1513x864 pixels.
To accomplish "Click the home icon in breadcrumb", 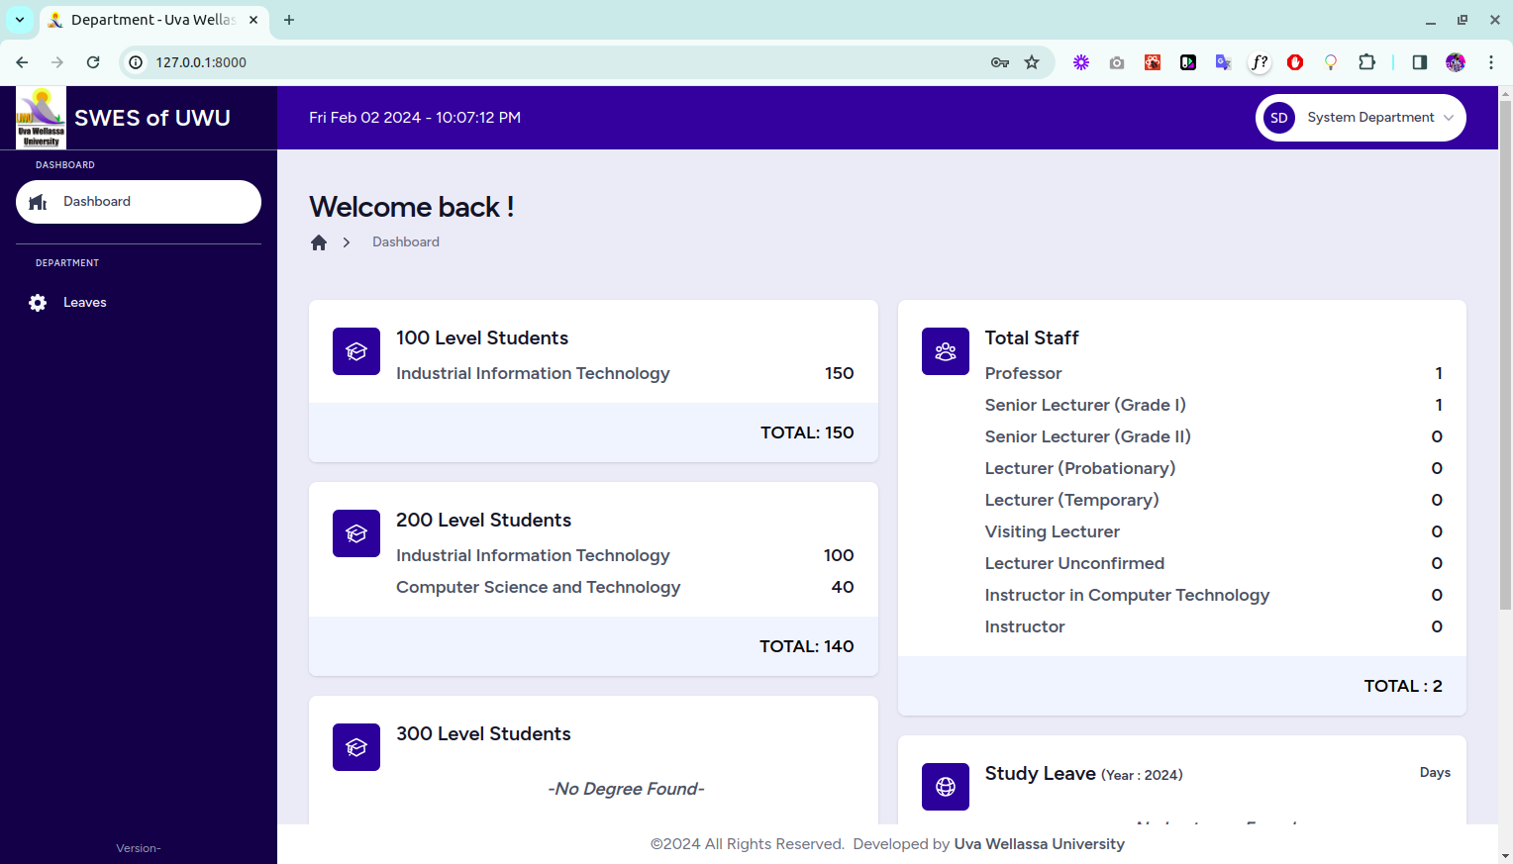I will point(319,242).
